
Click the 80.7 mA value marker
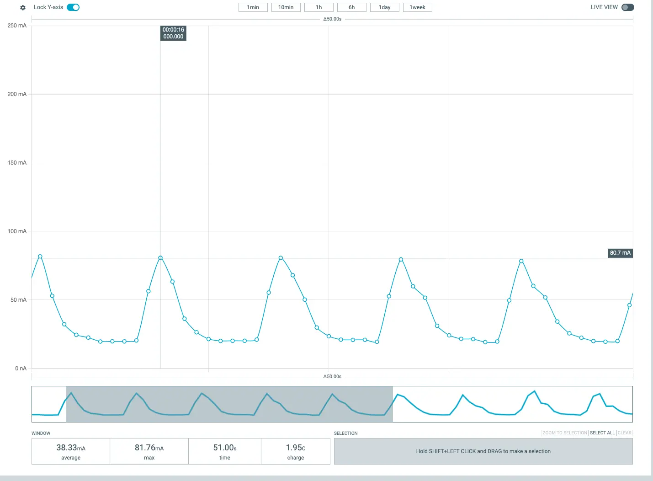[620, 253]
